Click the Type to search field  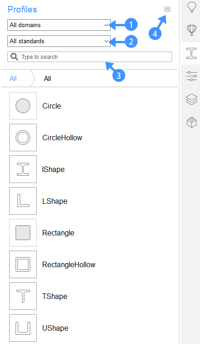click(90, 57)
